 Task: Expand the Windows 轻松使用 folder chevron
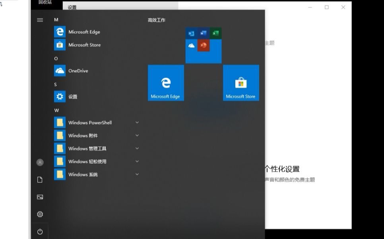point(137,161)
